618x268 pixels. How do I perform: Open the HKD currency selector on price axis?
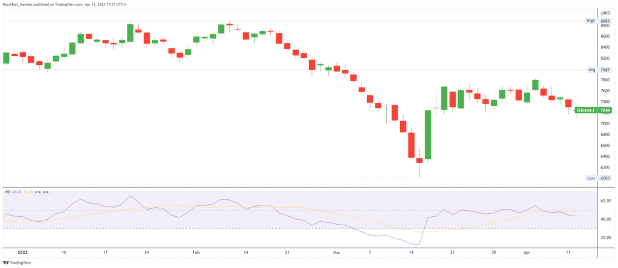(606, 13)
